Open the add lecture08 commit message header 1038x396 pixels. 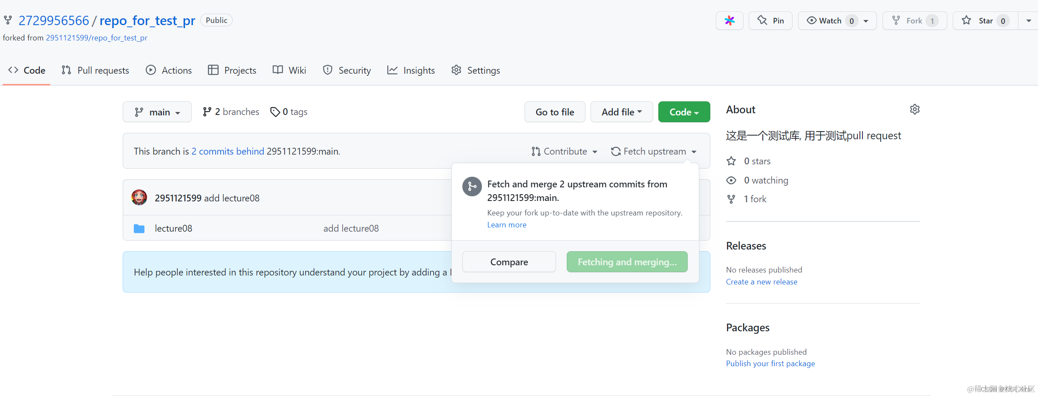(232, 198)
